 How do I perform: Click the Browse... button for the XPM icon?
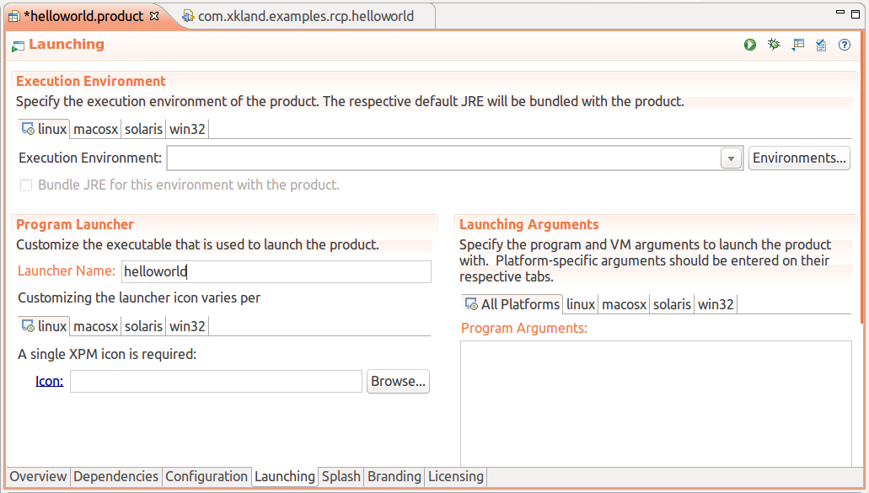(399, 382)
